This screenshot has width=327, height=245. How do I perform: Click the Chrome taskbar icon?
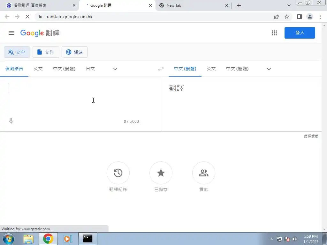tap(48, 239)
